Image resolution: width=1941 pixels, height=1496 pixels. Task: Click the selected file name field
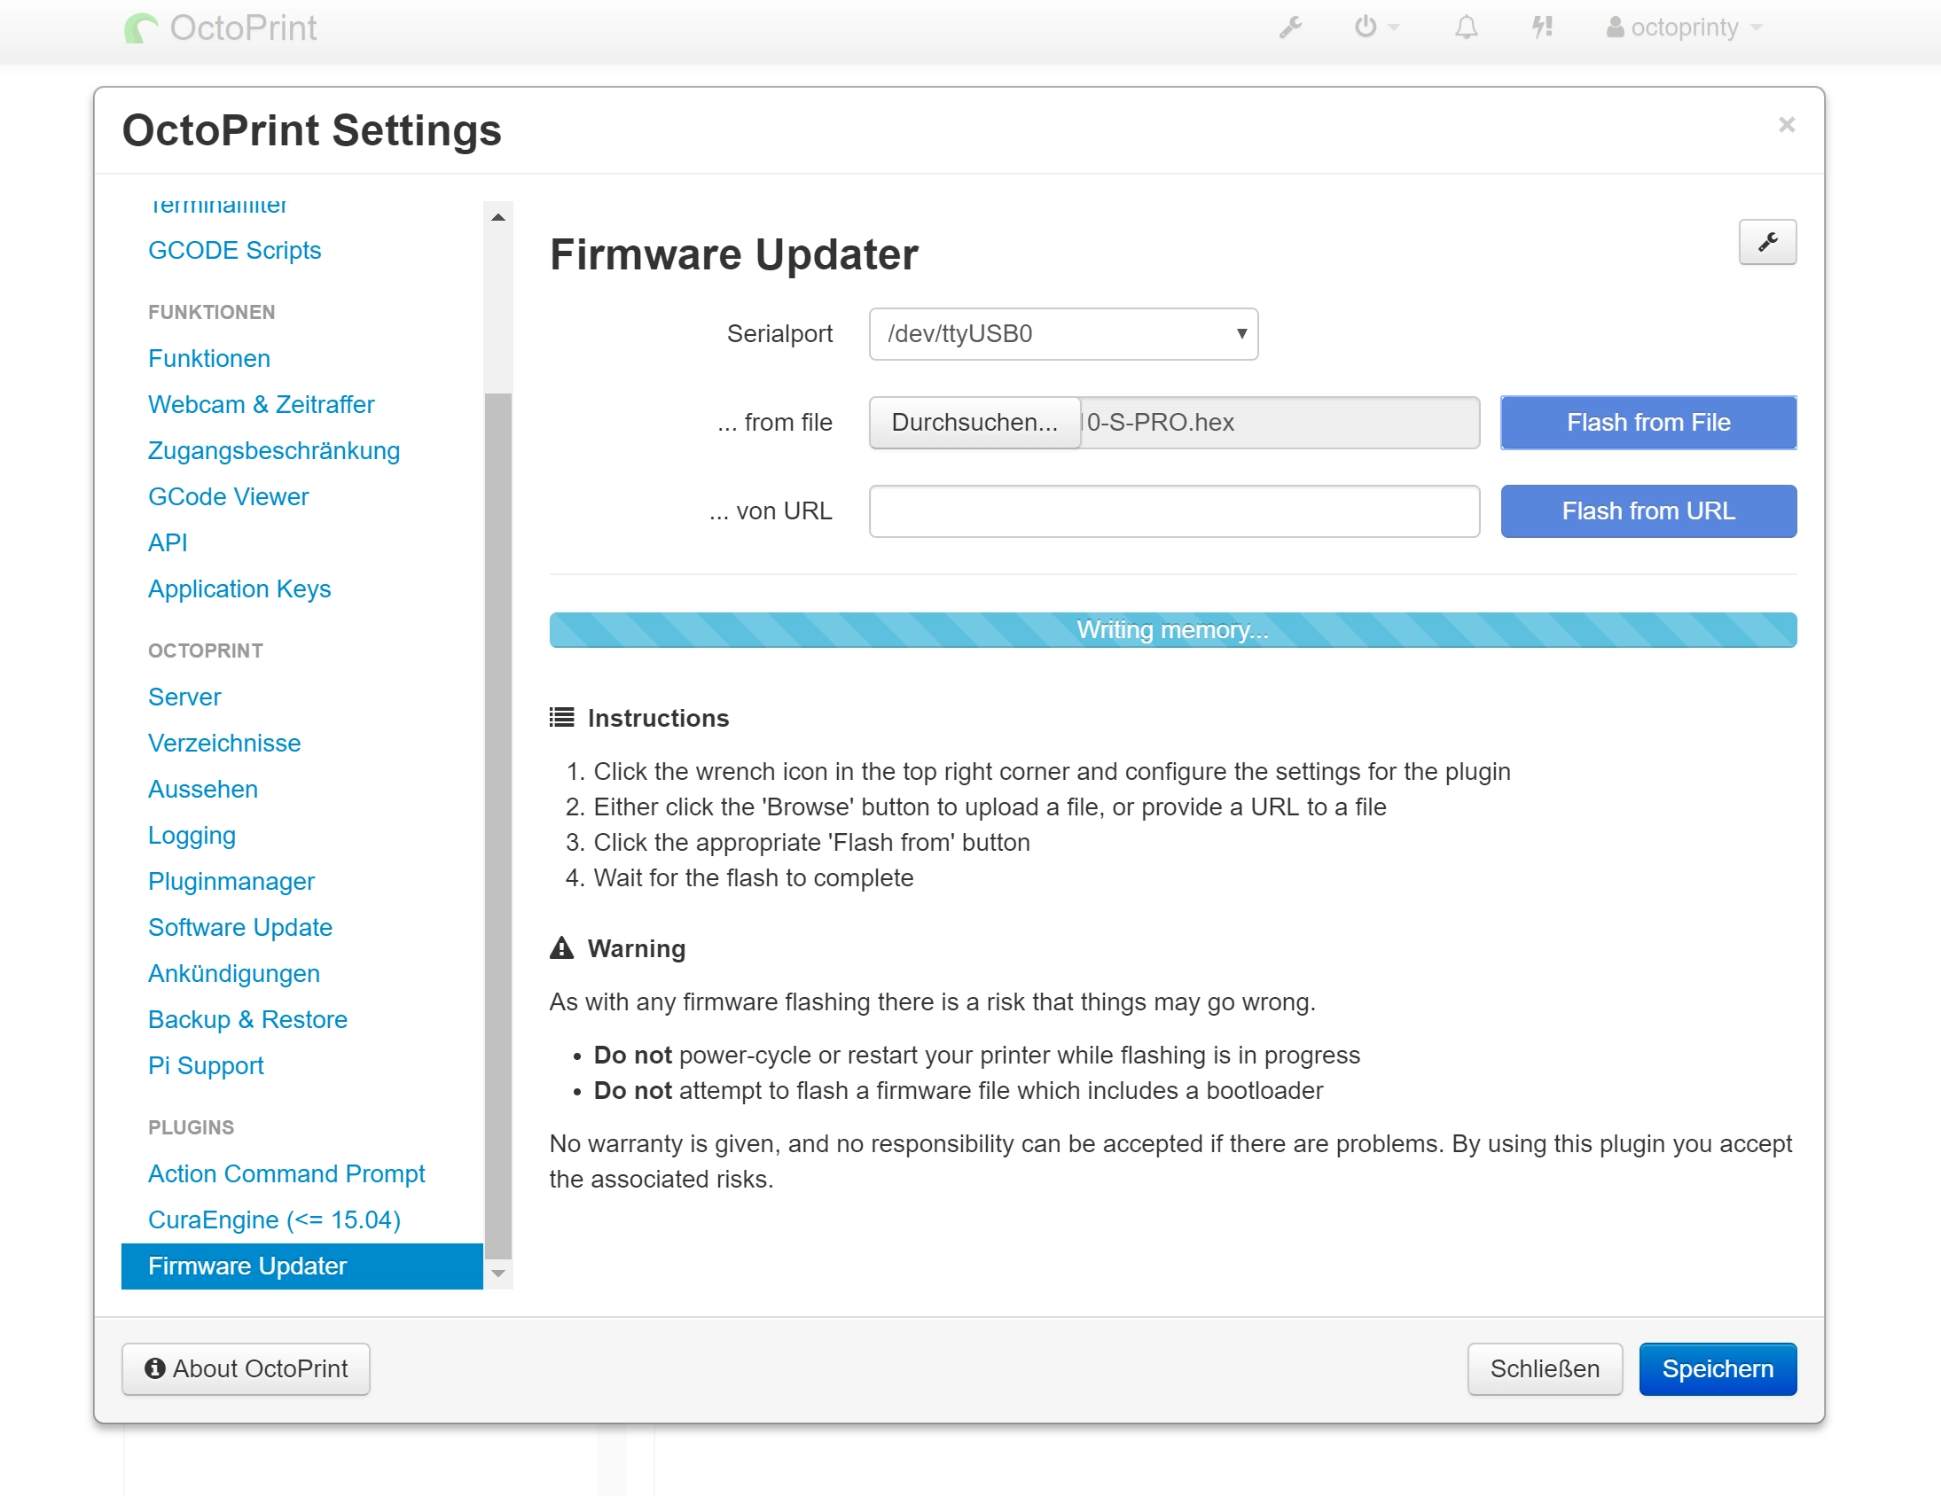[x=1280, y=423]
